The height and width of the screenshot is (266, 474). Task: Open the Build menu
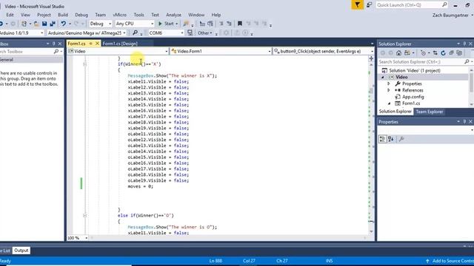pyautogui.click(x=63, y=15)
